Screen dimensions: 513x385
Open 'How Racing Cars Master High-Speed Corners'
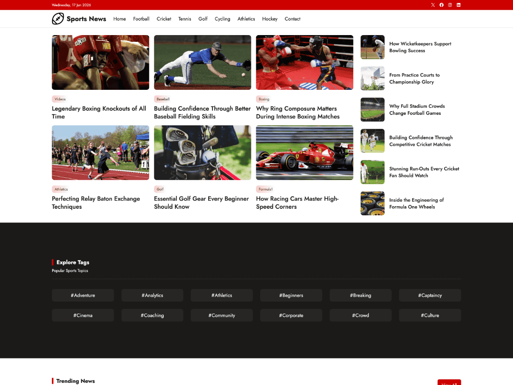tap(298, 203)
